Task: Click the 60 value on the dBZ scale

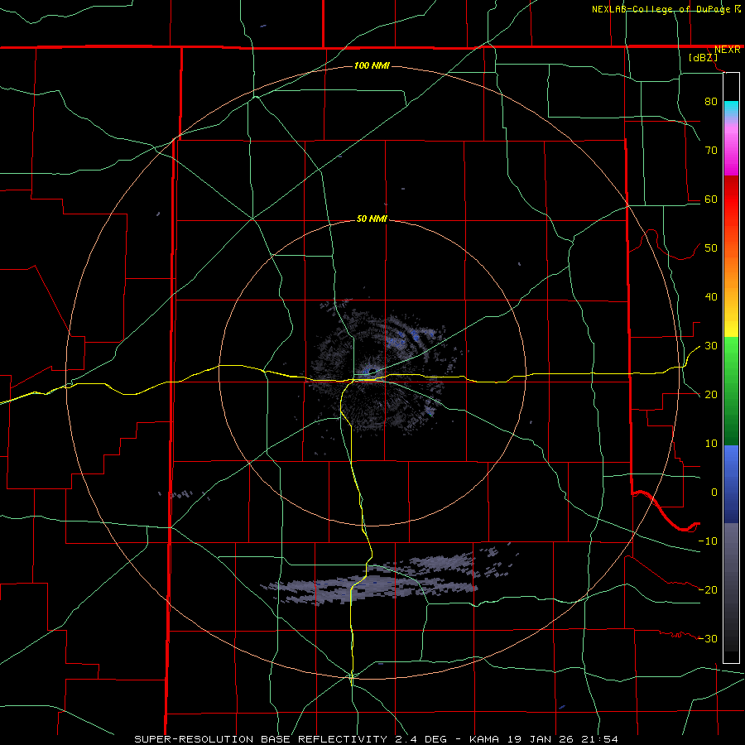Action: [x=711, y=199]
